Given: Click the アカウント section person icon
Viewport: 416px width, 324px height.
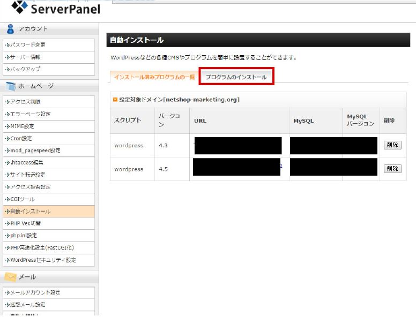Looking at the screenshot, I should coord(10,29).
